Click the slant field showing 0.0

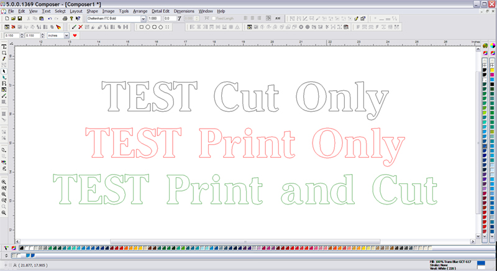pos(170,19)
